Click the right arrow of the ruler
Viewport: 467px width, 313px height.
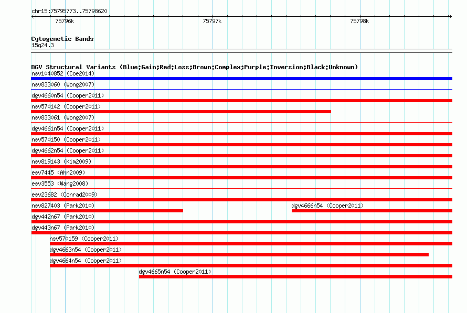pos(450,16)
